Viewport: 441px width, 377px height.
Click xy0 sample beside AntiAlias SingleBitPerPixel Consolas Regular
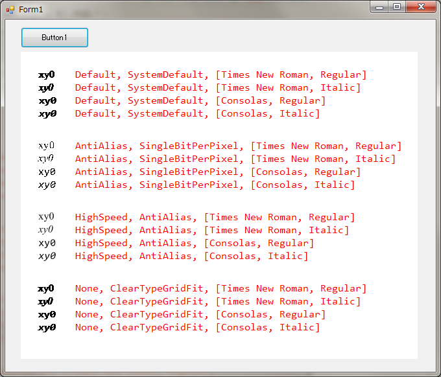click(x=47, y=172)
